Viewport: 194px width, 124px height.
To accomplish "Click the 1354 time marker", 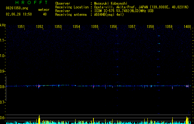I will [x=76, y=27].
